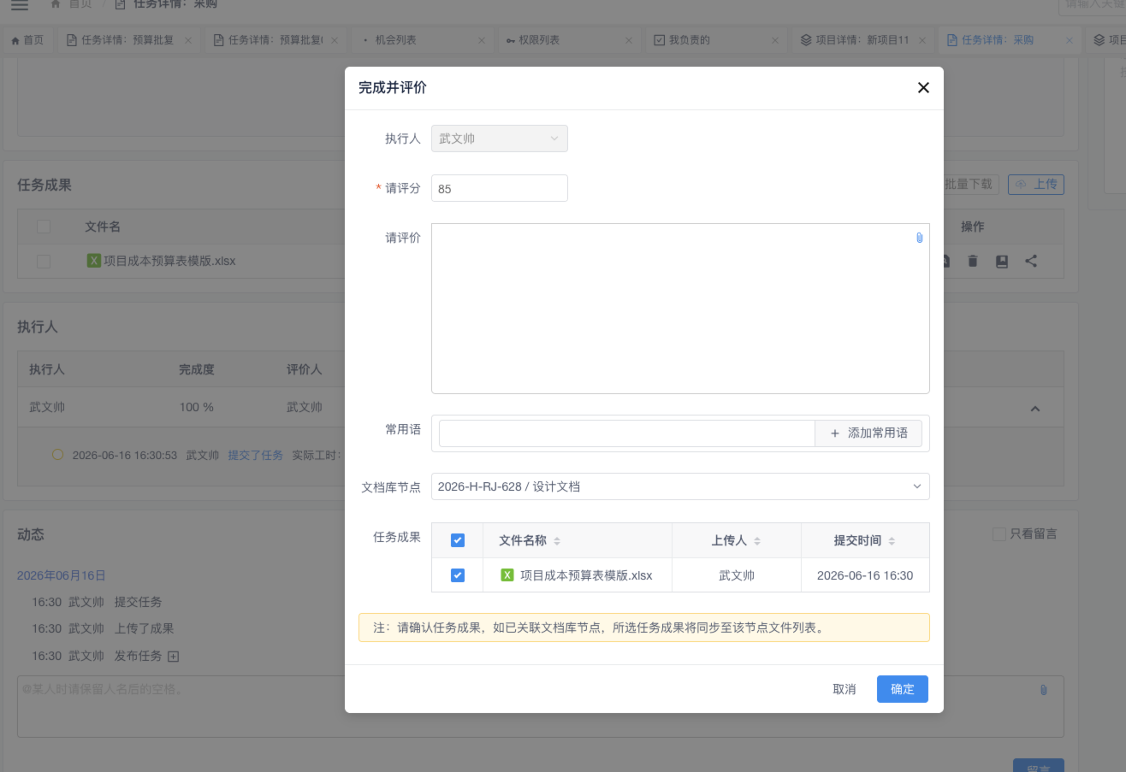
Task: Click the home icon in breadcrumb
Action: (56, 4)
